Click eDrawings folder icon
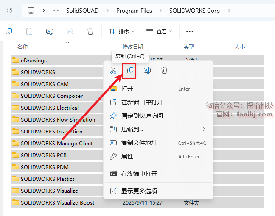 point(16,60)
